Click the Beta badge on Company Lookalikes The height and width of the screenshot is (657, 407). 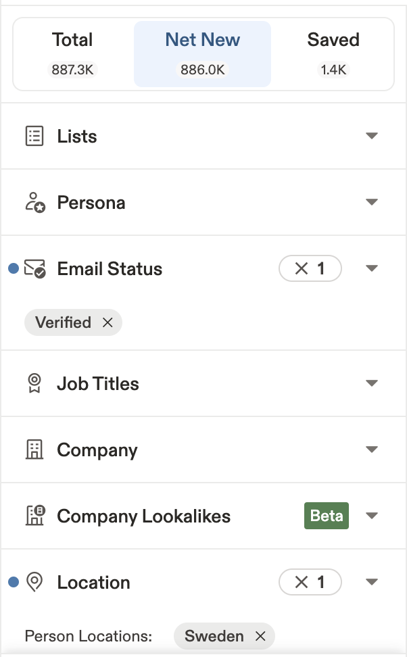click(x=327, y=516)
